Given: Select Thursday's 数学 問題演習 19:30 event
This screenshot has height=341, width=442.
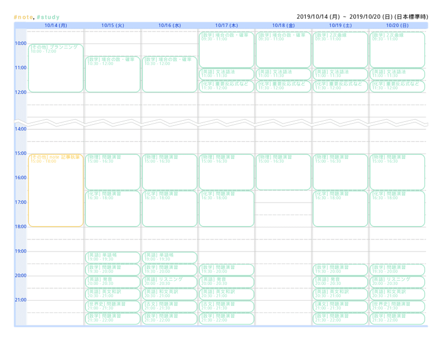Looking at the screenshot, I should [x=227, y=270].
